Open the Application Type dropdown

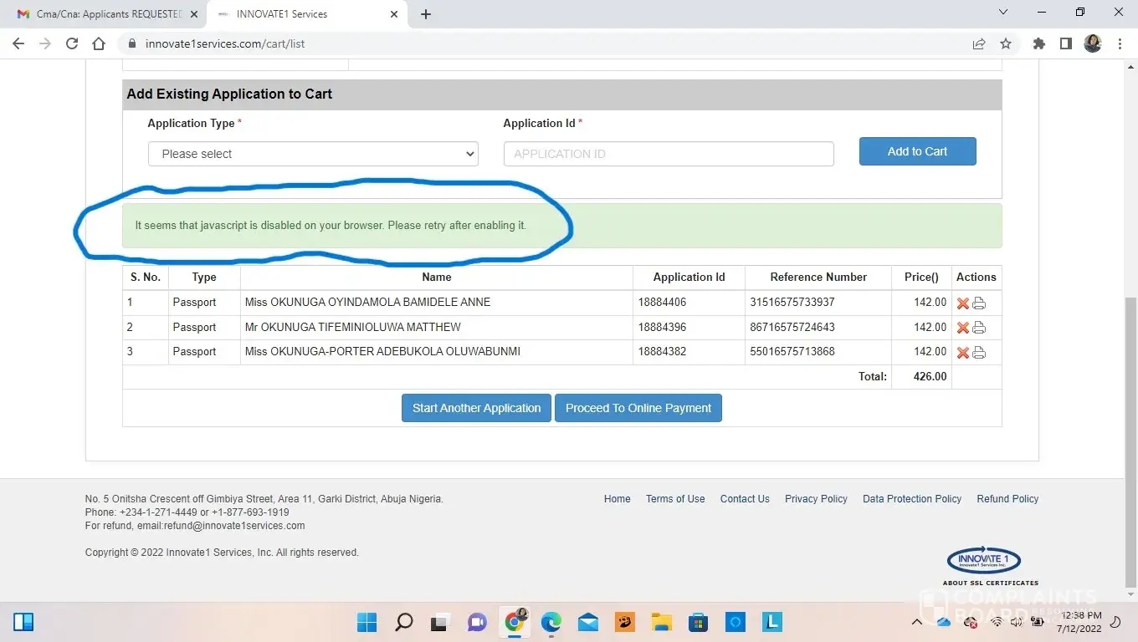click(313, 154)
